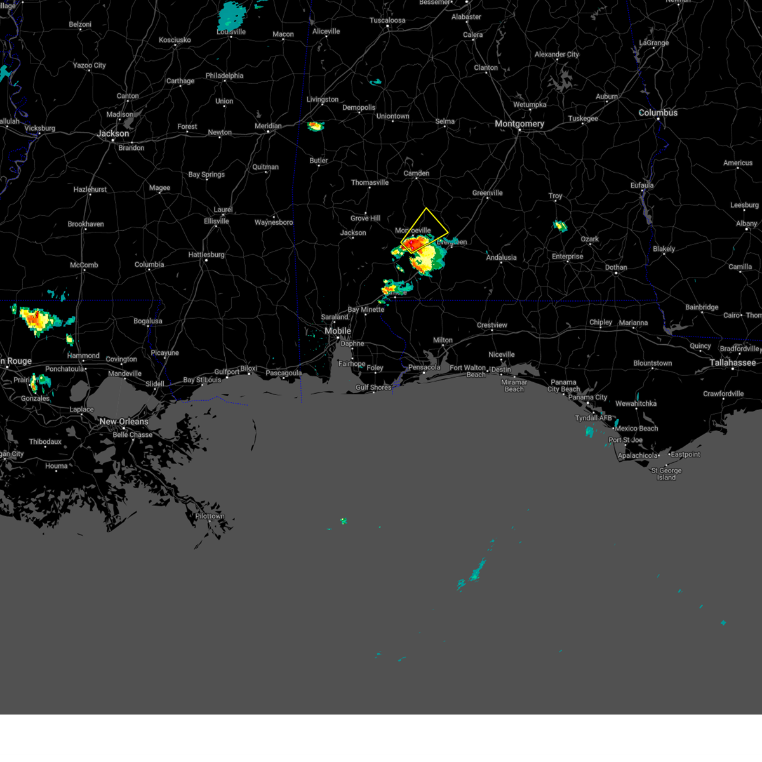Click the Eufaula label
The width and height of the screenshot is (762, 762).
(x=642, y=185)
